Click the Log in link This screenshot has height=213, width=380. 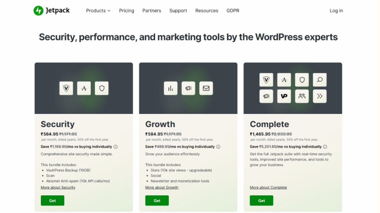336,11
